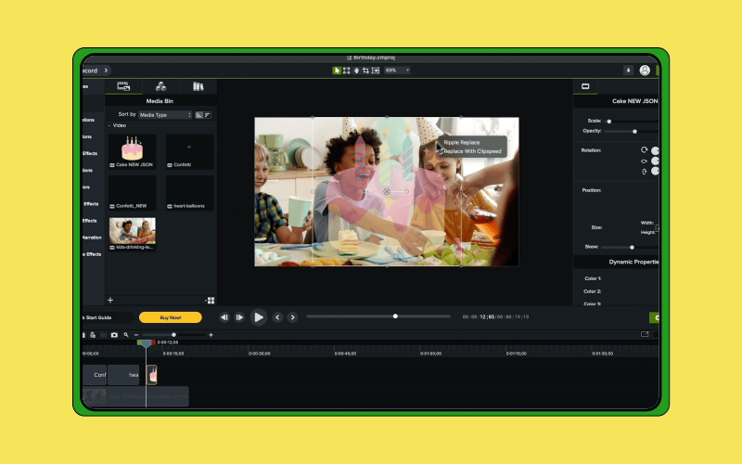742x464 pixels.
Task: Adjust the Skew slider
Action: (x=631, y=247)
